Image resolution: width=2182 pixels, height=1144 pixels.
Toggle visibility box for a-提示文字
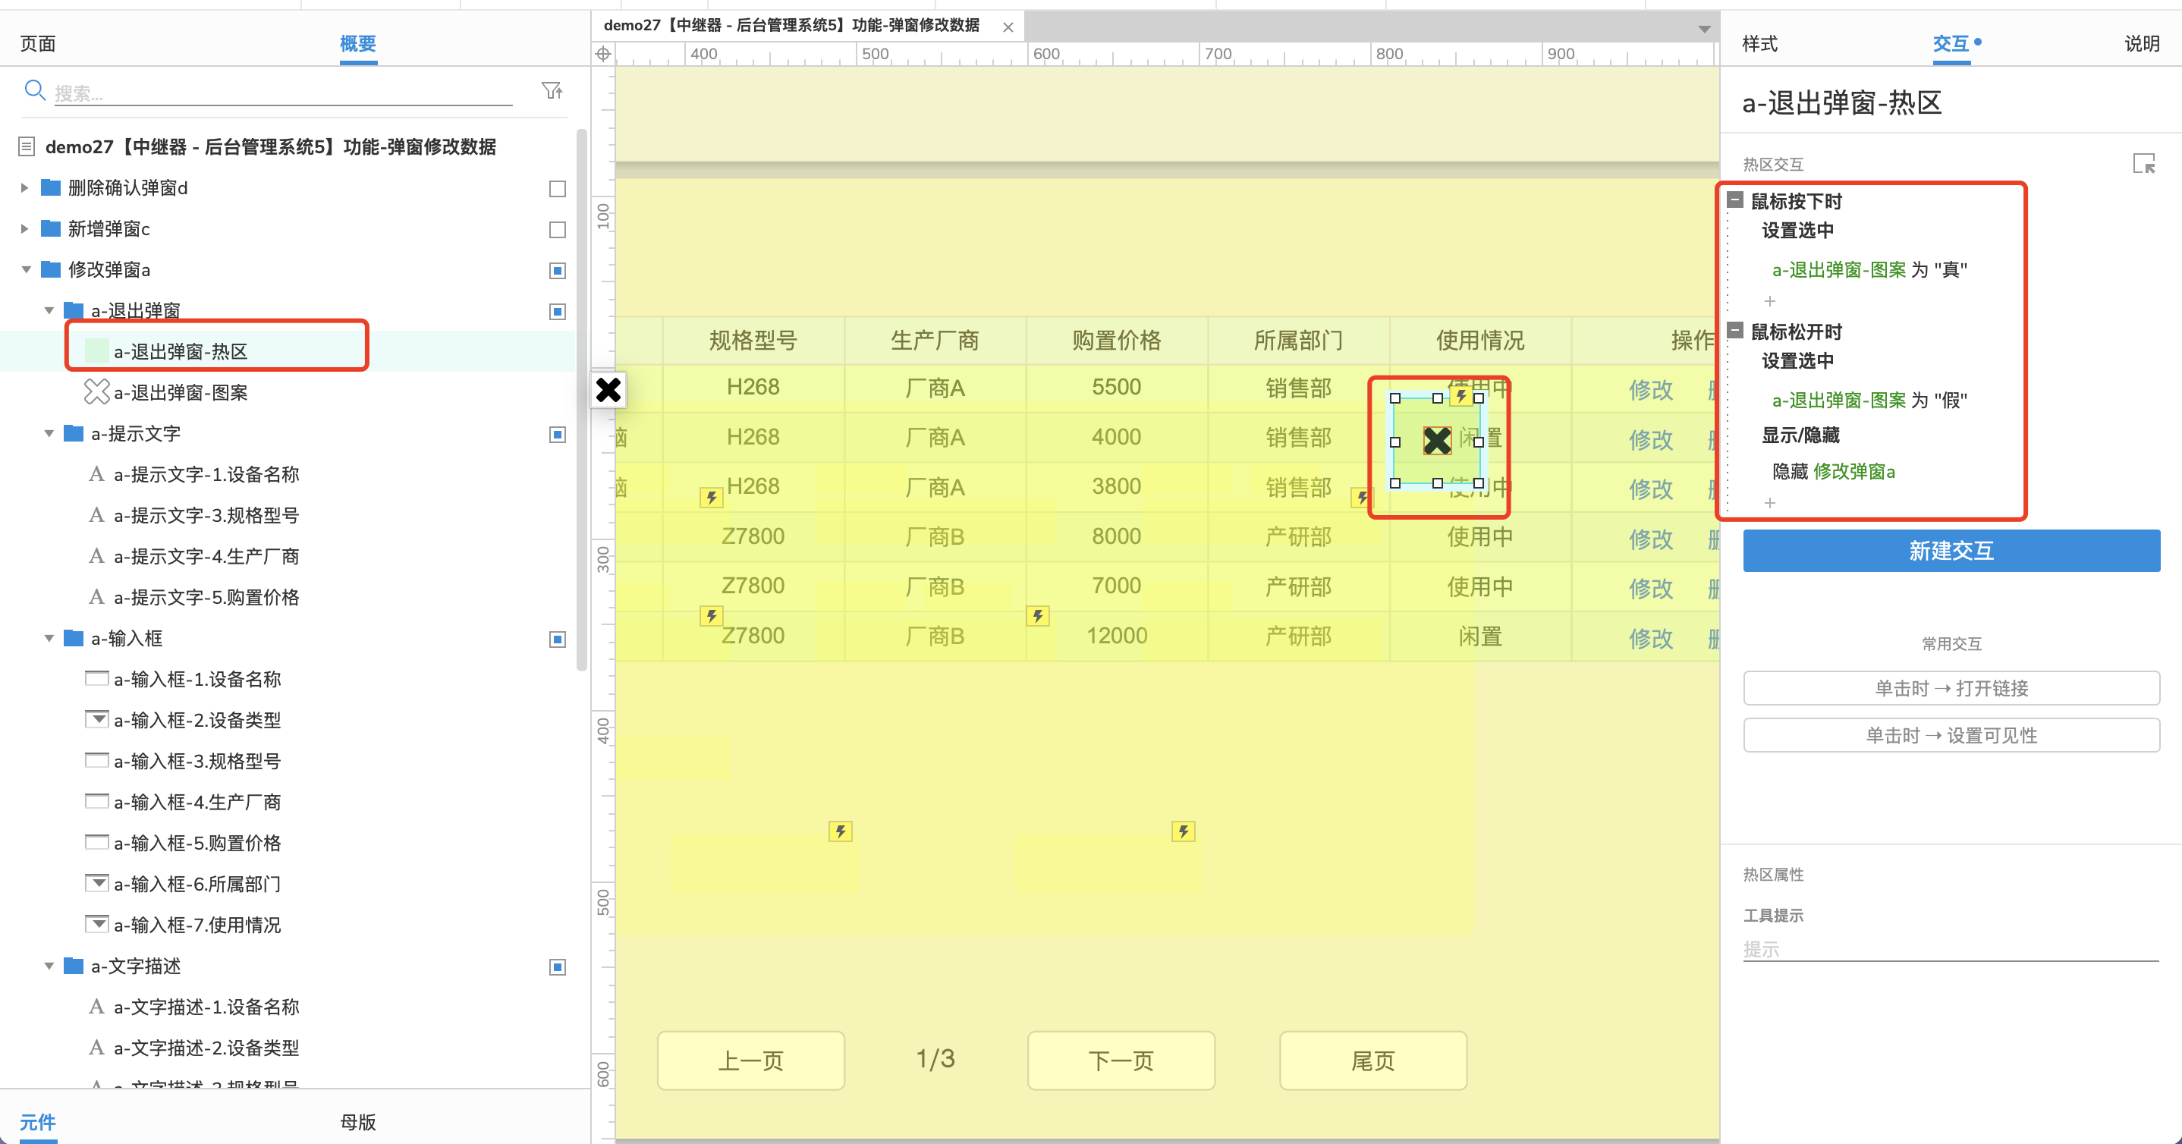pos(558,435)
